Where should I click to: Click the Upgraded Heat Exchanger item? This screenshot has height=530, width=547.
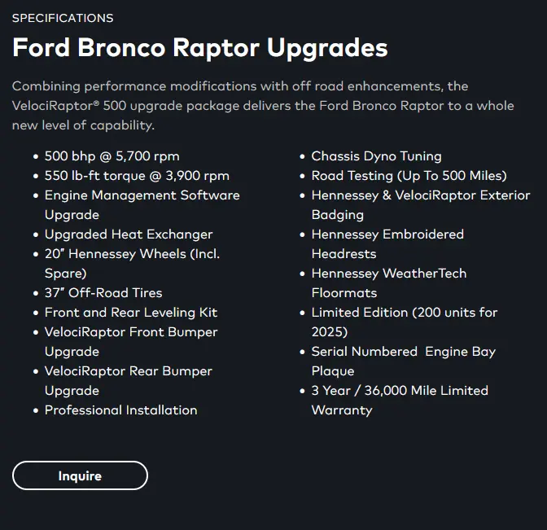[129, 234]
